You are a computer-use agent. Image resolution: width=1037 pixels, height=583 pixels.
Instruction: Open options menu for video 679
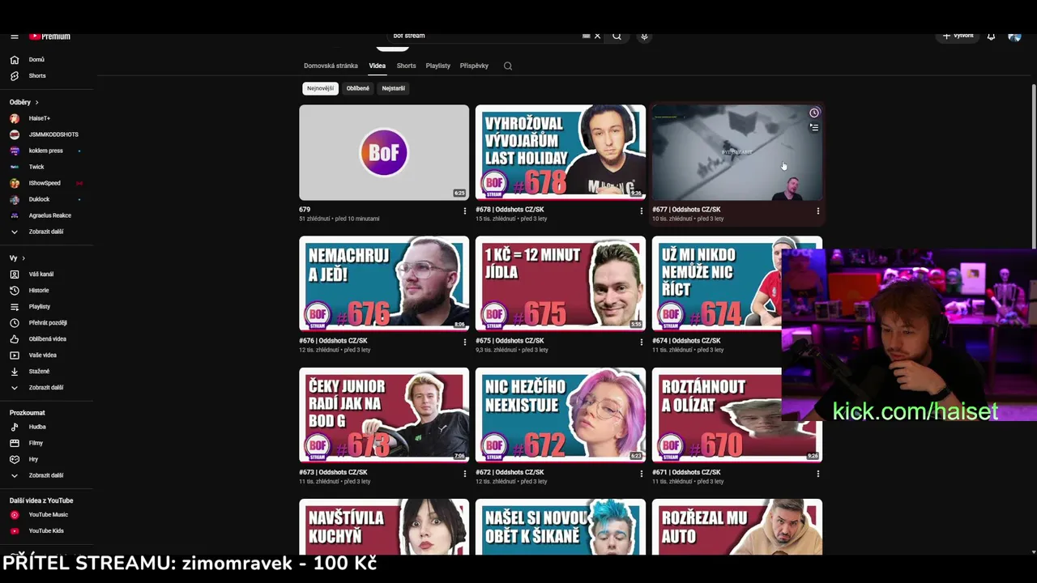click(464, 211)
